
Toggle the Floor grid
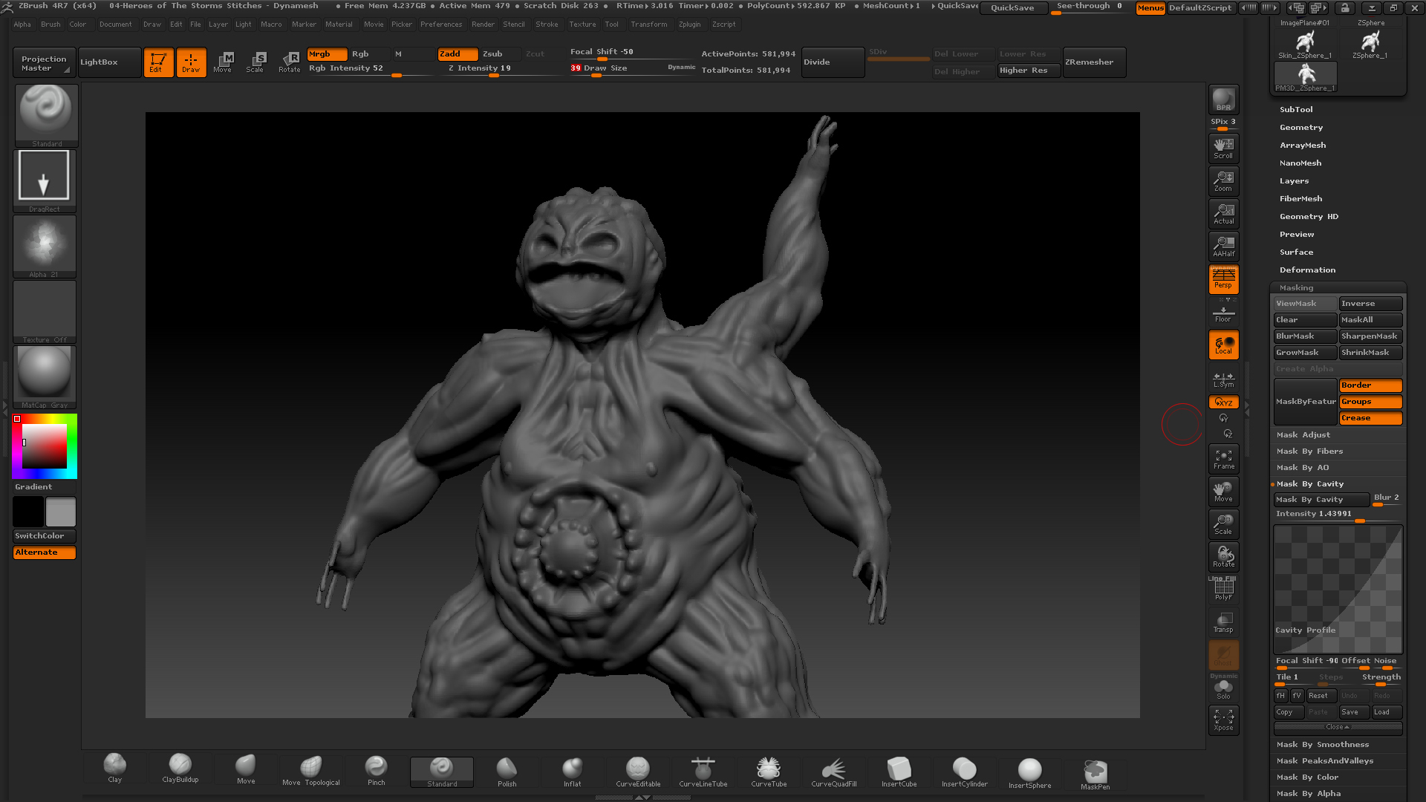(x=1223, y=311)
